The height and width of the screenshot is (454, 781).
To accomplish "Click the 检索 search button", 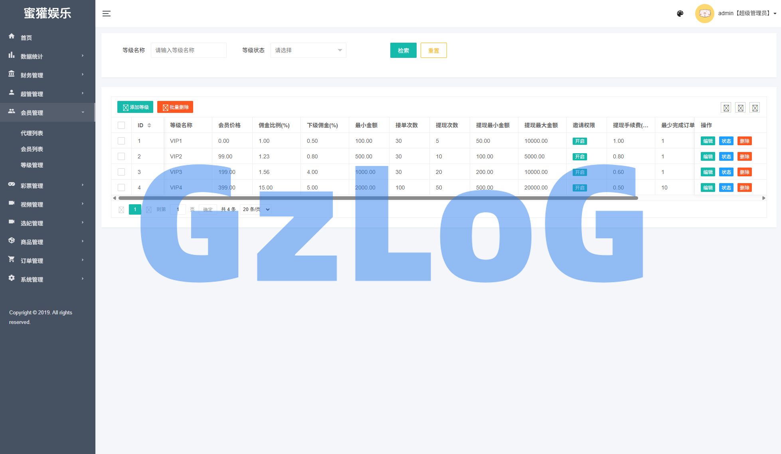I will pos(403,50).
